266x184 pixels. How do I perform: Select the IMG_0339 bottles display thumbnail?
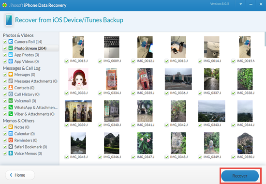[78, 111]
